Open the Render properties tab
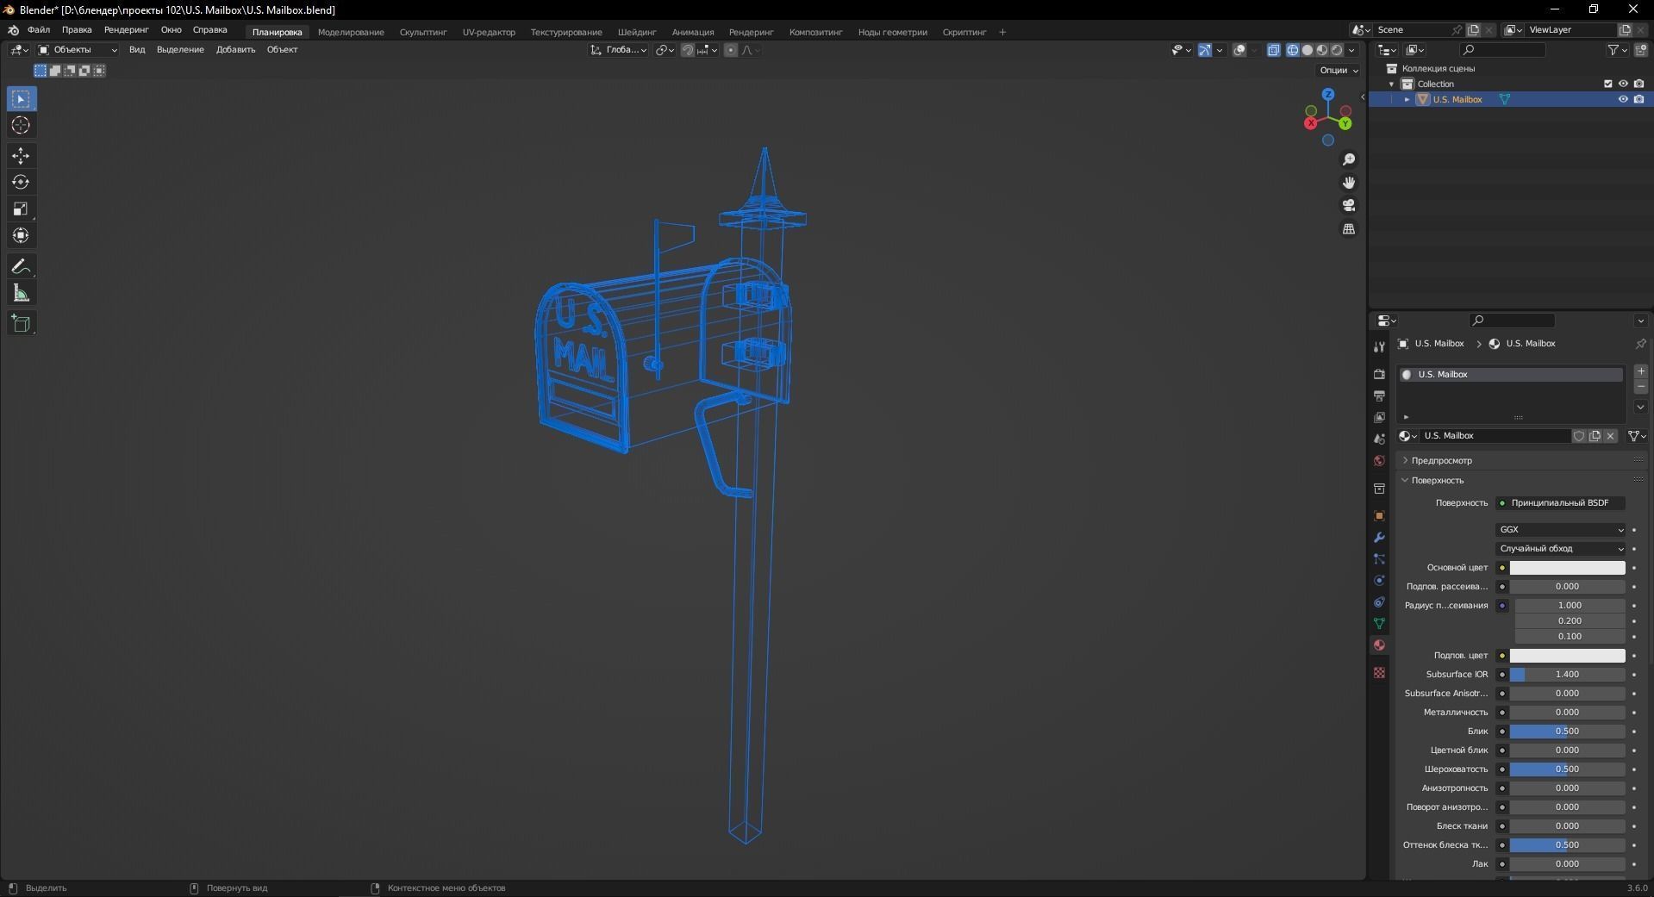This screenshot has height=897, width=1654. [x=1379, y=374]
